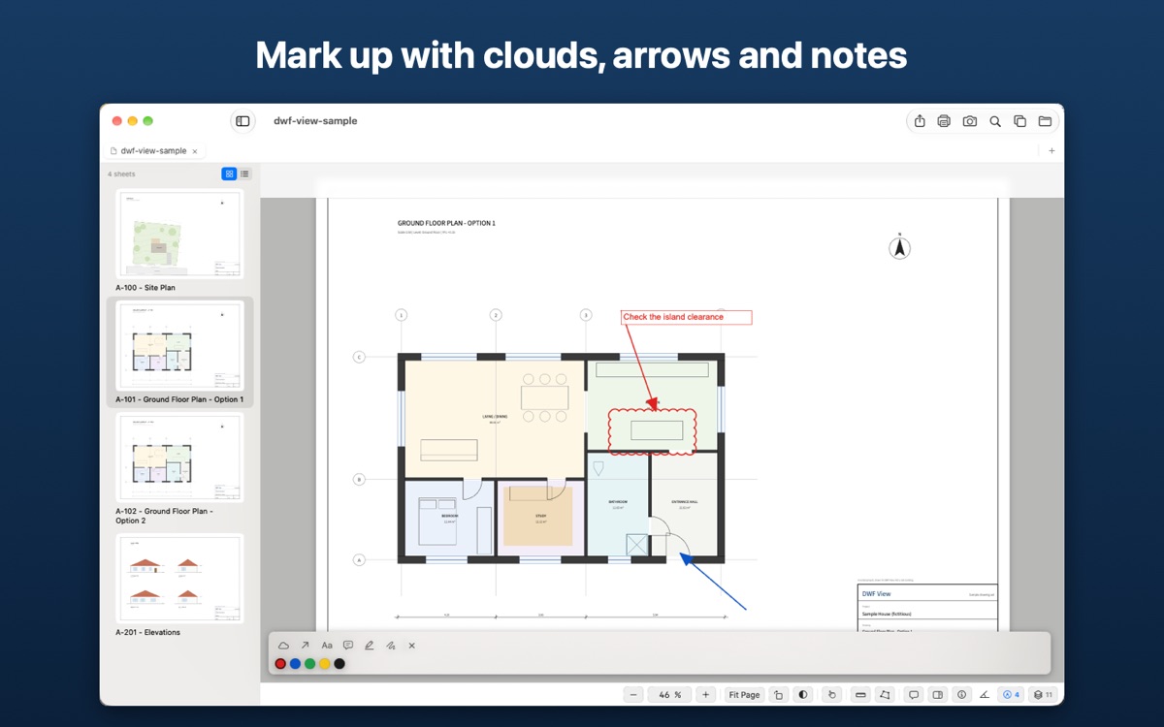Click the overlapping squares copy icon

pos(1020,121)
